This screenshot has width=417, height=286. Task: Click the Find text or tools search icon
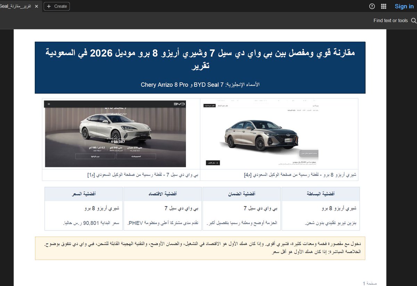pyautogui.click(x=414, y=20)
